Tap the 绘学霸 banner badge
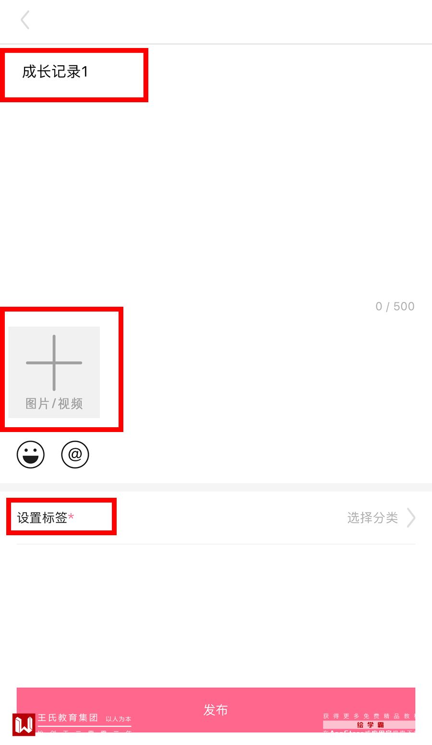Viewport: 432px width, 745px height. click(x=370, y=725)
